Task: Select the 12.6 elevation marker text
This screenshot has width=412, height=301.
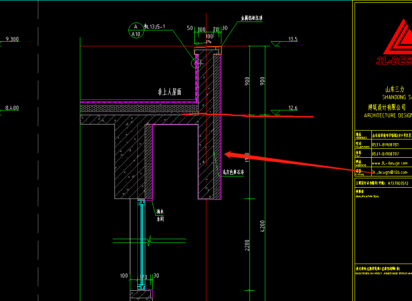Action: click(293, 108)
